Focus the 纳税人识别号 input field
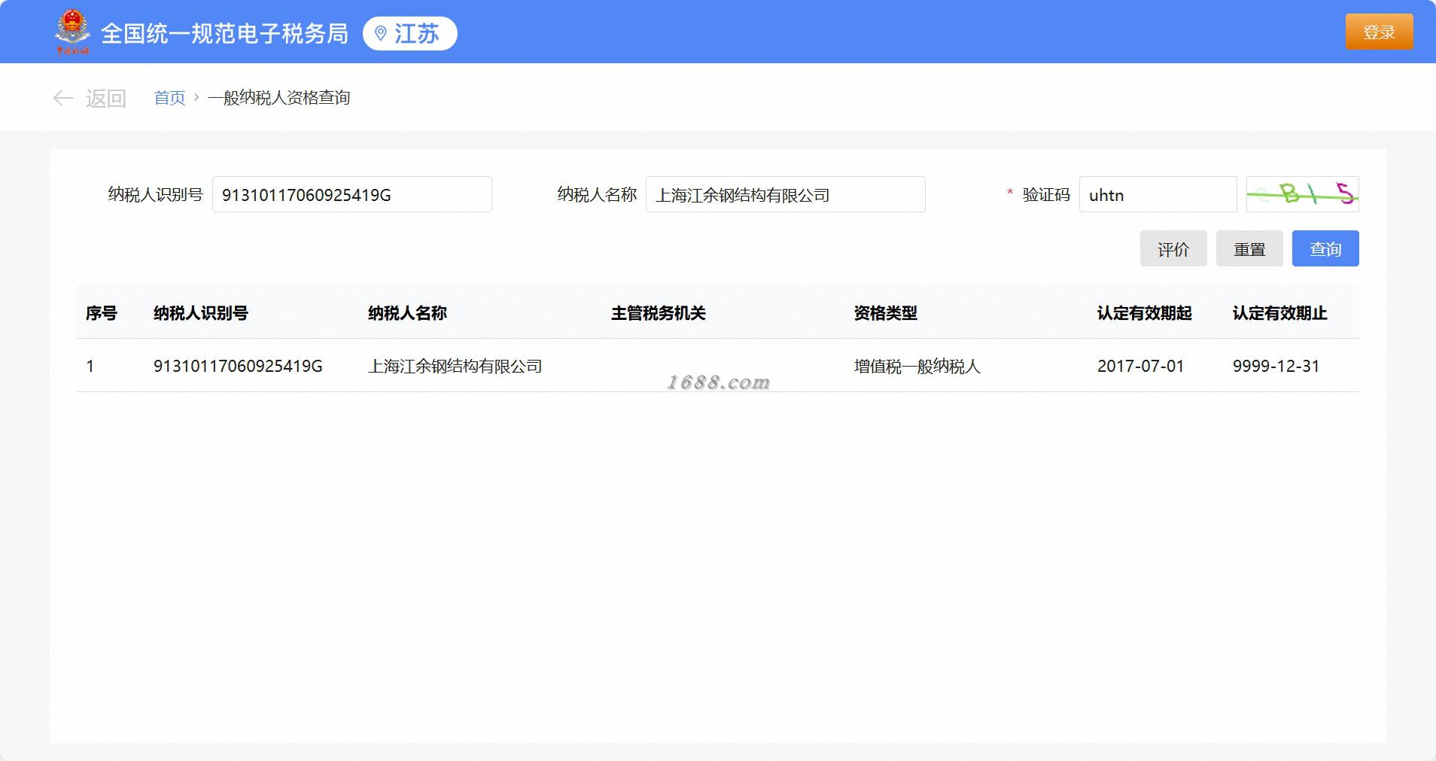 pos(352,195)
